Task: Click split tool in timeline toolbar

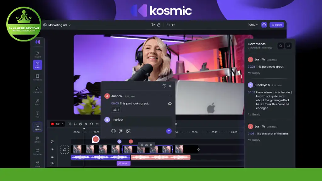Action: [69, 124]
